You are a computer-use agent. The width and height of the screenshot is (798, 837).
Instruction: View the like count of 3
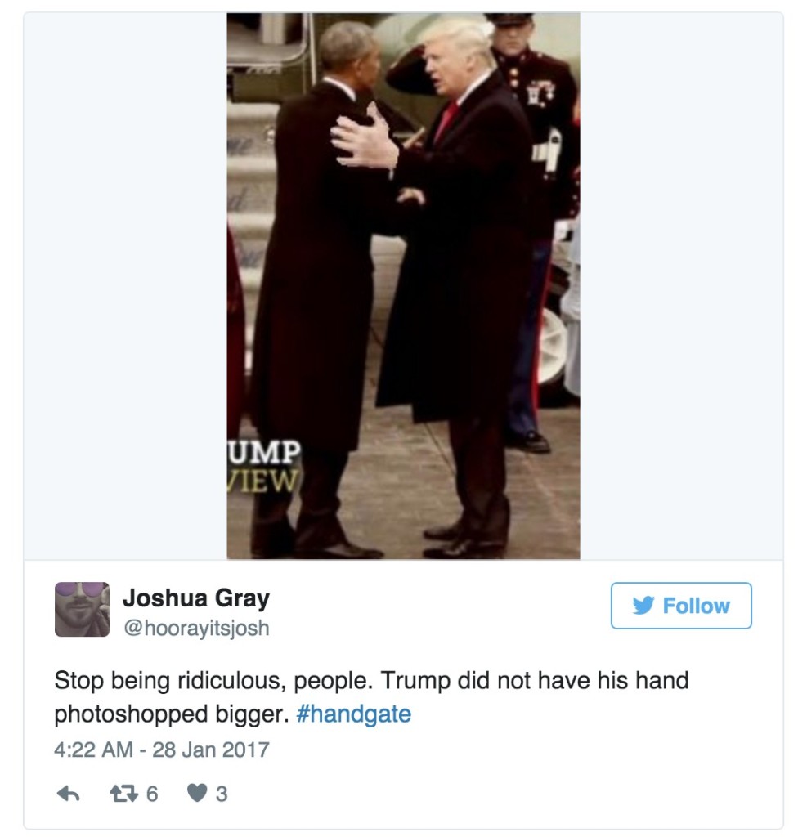point(222,794)
